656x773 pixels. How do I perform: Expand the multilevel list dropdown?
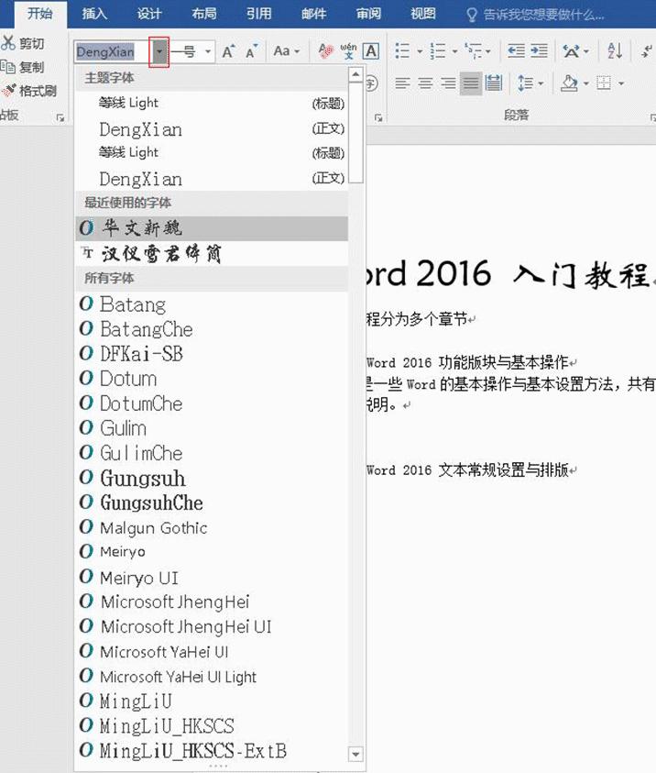pos(488,51)
